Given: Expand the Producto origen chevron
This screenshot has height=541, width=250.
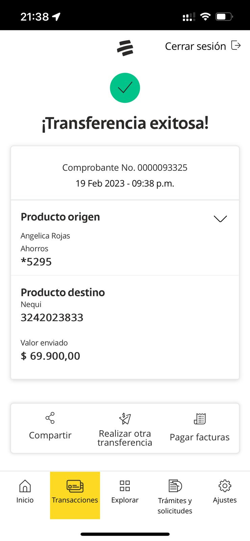Looking at the screenshot, I should [220, 219].
